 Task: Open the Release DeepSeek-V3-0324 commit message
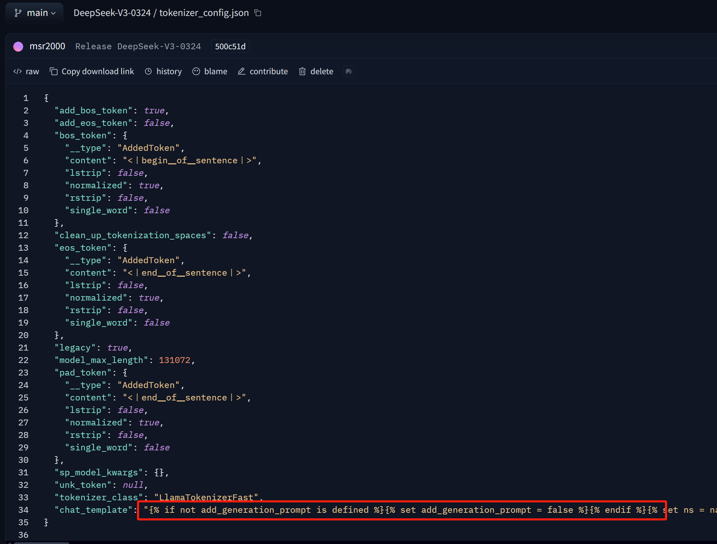(x=138, y=46)
